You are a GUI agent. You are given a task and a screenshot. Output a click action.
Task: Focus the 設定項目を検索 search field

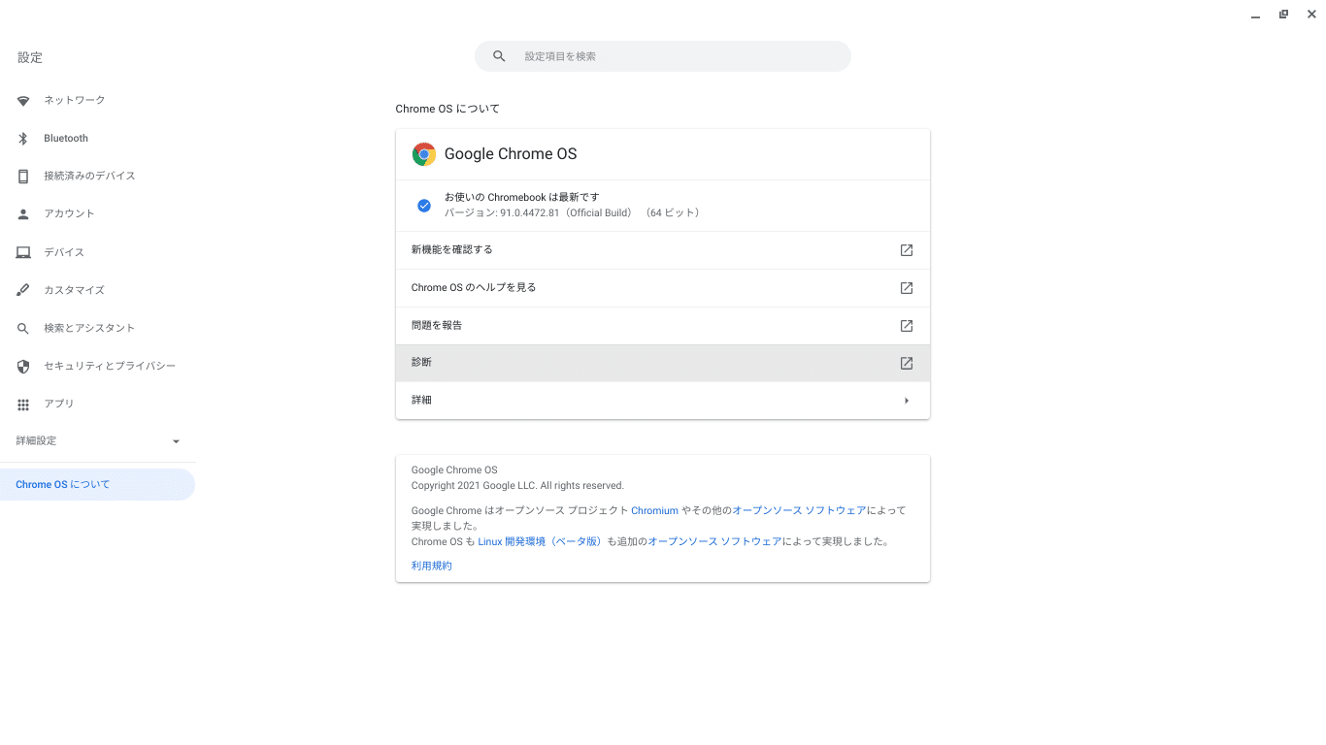point(663,56)
